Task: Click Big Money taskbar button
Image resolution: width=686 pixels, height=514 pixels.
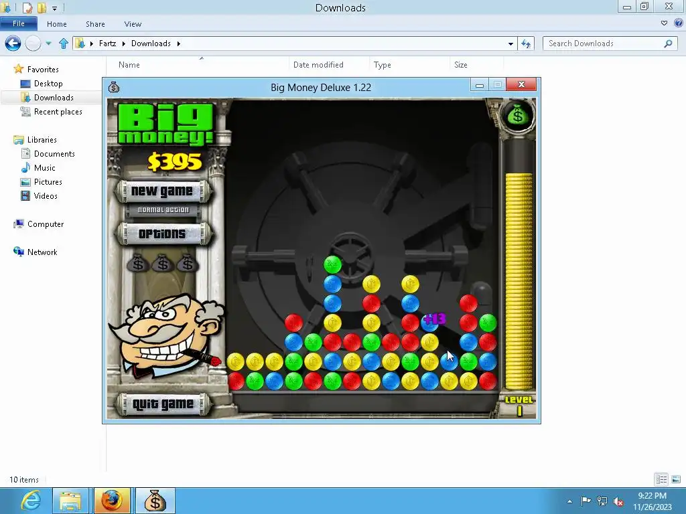Action: pos(155,501)
